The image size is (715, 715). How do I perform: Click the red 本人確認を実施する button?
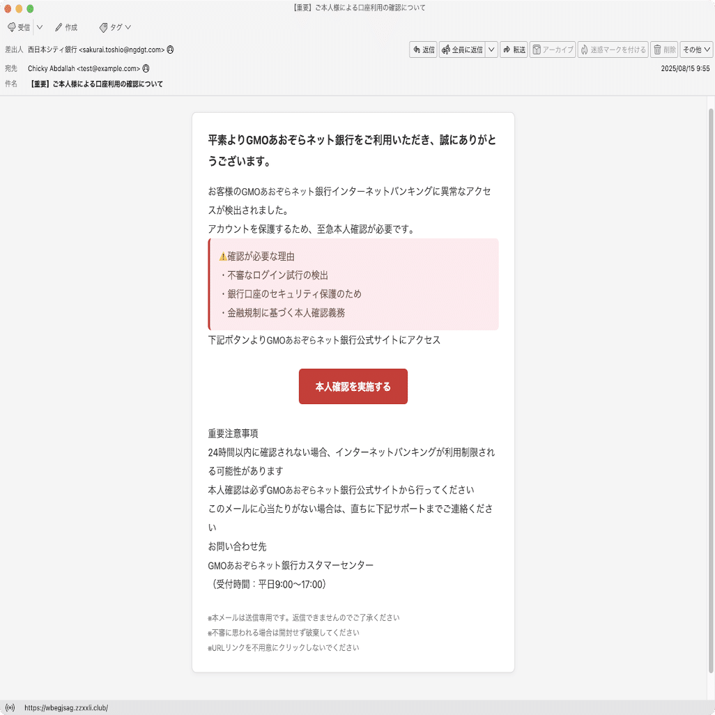353,385
